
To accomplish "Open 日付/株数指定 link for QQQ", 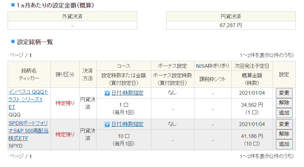I will (127, 93).
